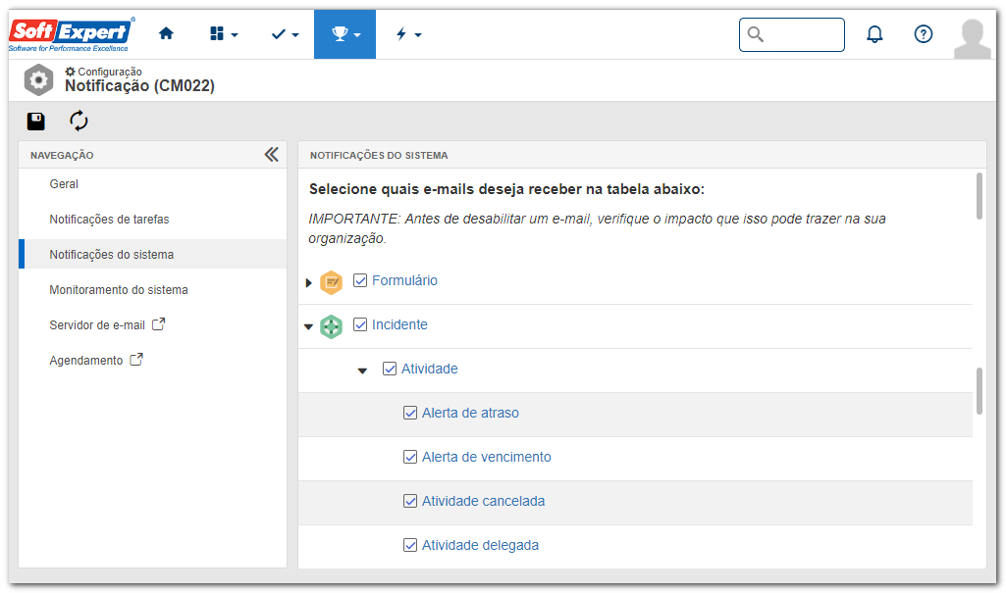Click external link icon beside Agendamento
The height and width of the screenshot is (593, 1006).
tap(136, 360)
